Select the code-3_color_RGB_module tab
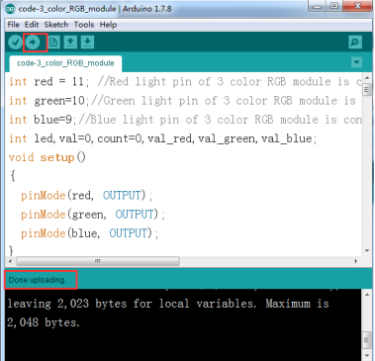This screenshot has width=375, height=361. pos(65,63)
